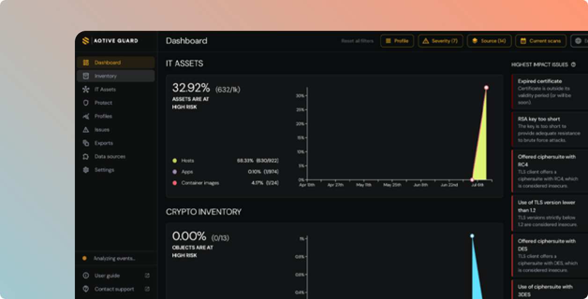Click the peak point on Crypto Inventory chart

tap(472, 236)
